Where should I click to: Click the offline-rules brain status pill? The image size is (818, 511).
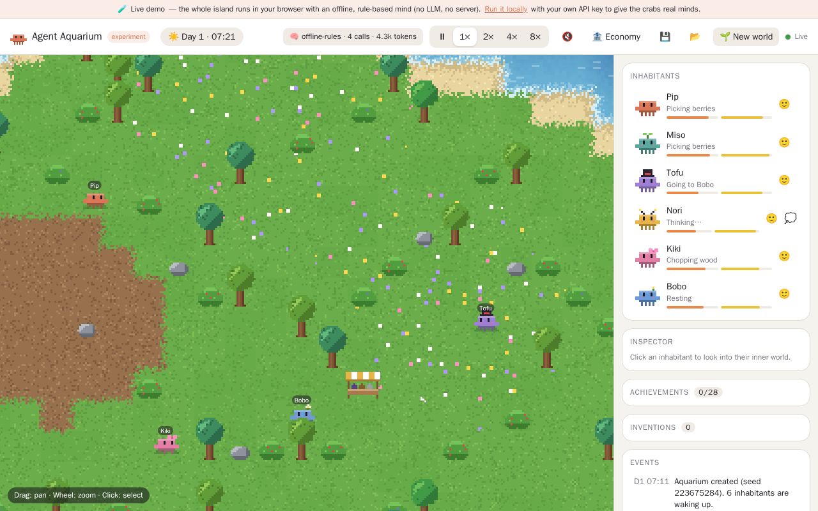[x=353, y=36]
